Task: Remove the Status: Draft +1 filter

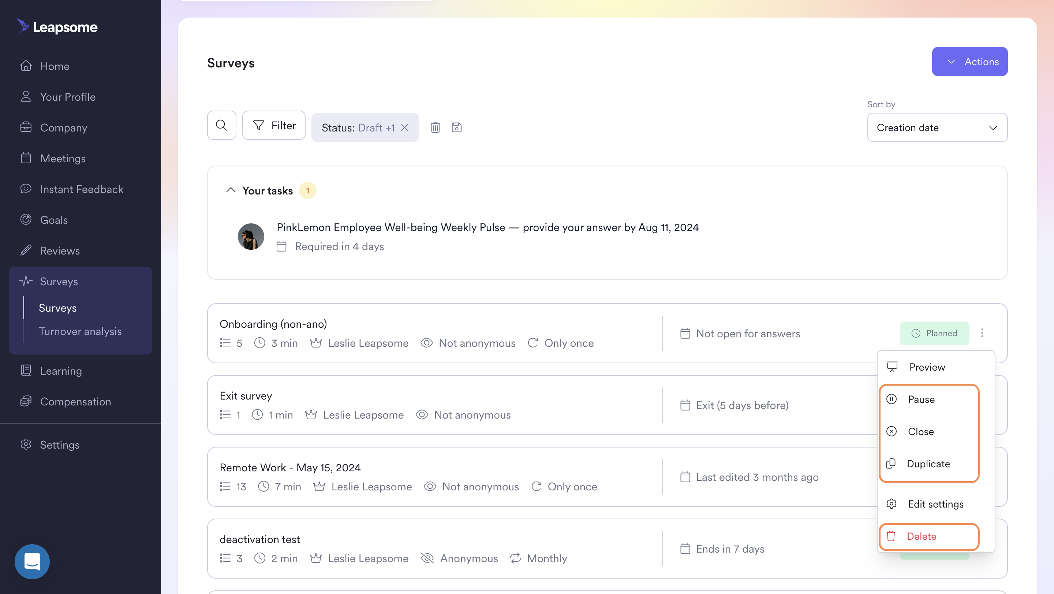Action: point(405,127)
